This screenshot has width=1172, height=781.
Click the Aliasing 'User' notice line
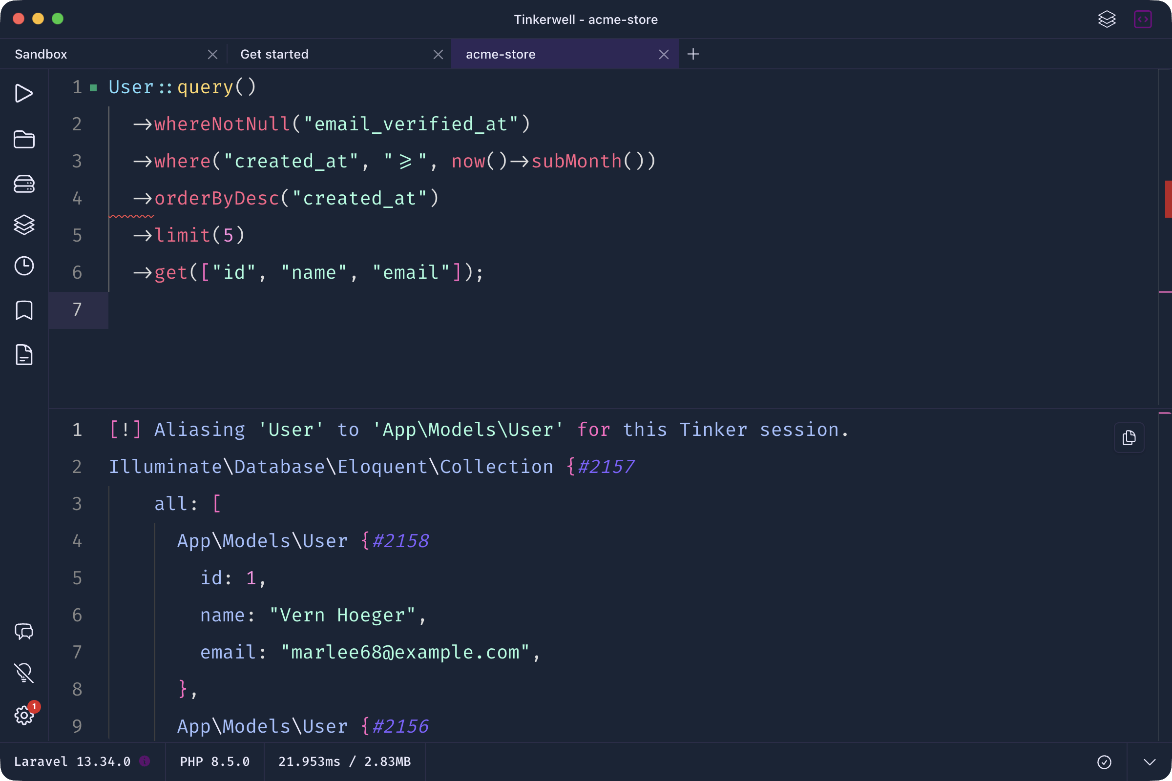pyautogui.click(x=479, y=430)
